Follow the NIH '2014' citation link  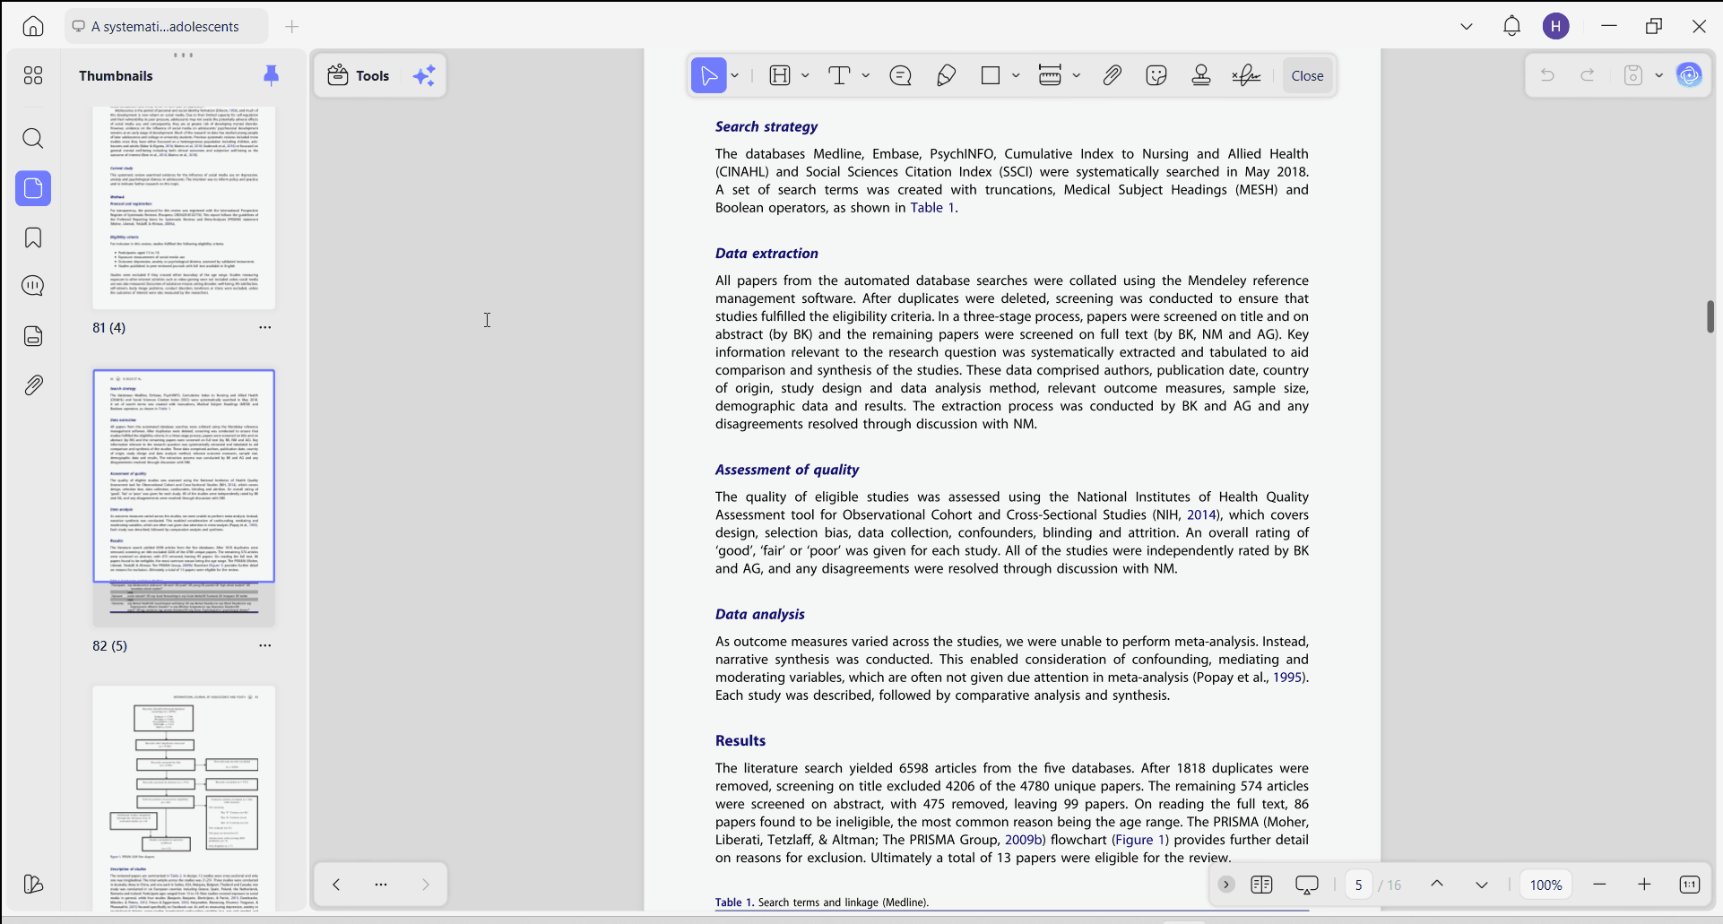click(x=1202, y=514)
